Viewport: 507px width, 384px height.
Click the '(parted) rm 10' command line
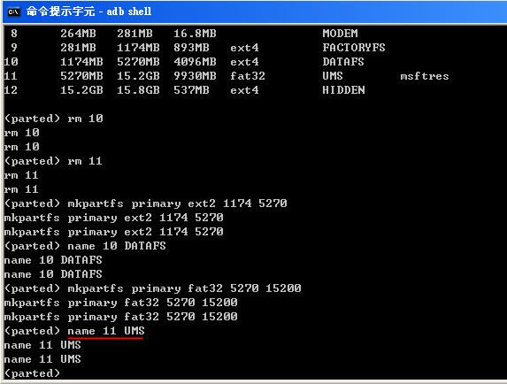tap(54, 119)
